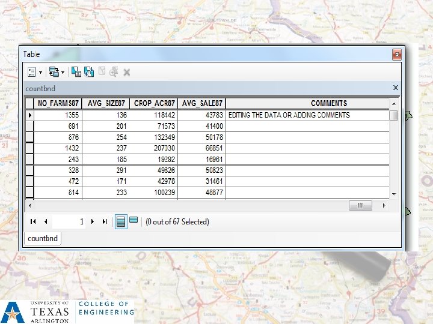Image resolution: width=433 pixels, height=324 pixels.
Task: Click the cell containing 50823
Action: coord(201,170)
